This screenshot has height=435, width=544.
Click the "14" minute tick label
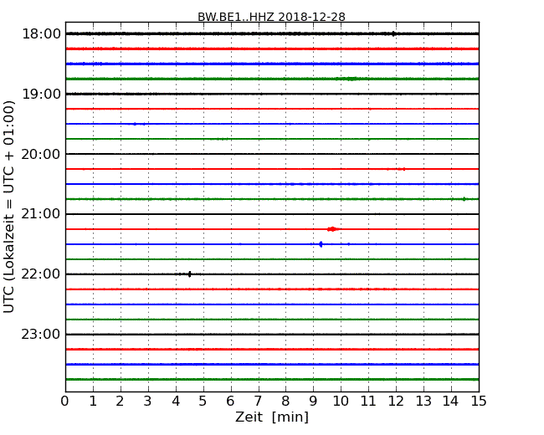450,402
